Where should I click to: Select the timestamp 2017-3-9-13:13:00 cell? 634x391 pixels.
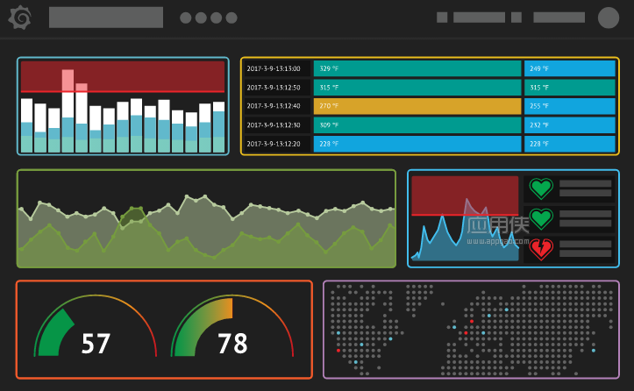click(277, 68)
